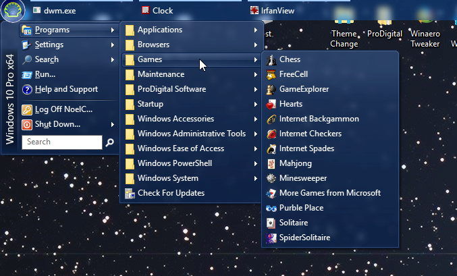The image size is (457, 276).
Task: Open the FreeCell game
Action: pyautogui.click(x=293, y=74)
